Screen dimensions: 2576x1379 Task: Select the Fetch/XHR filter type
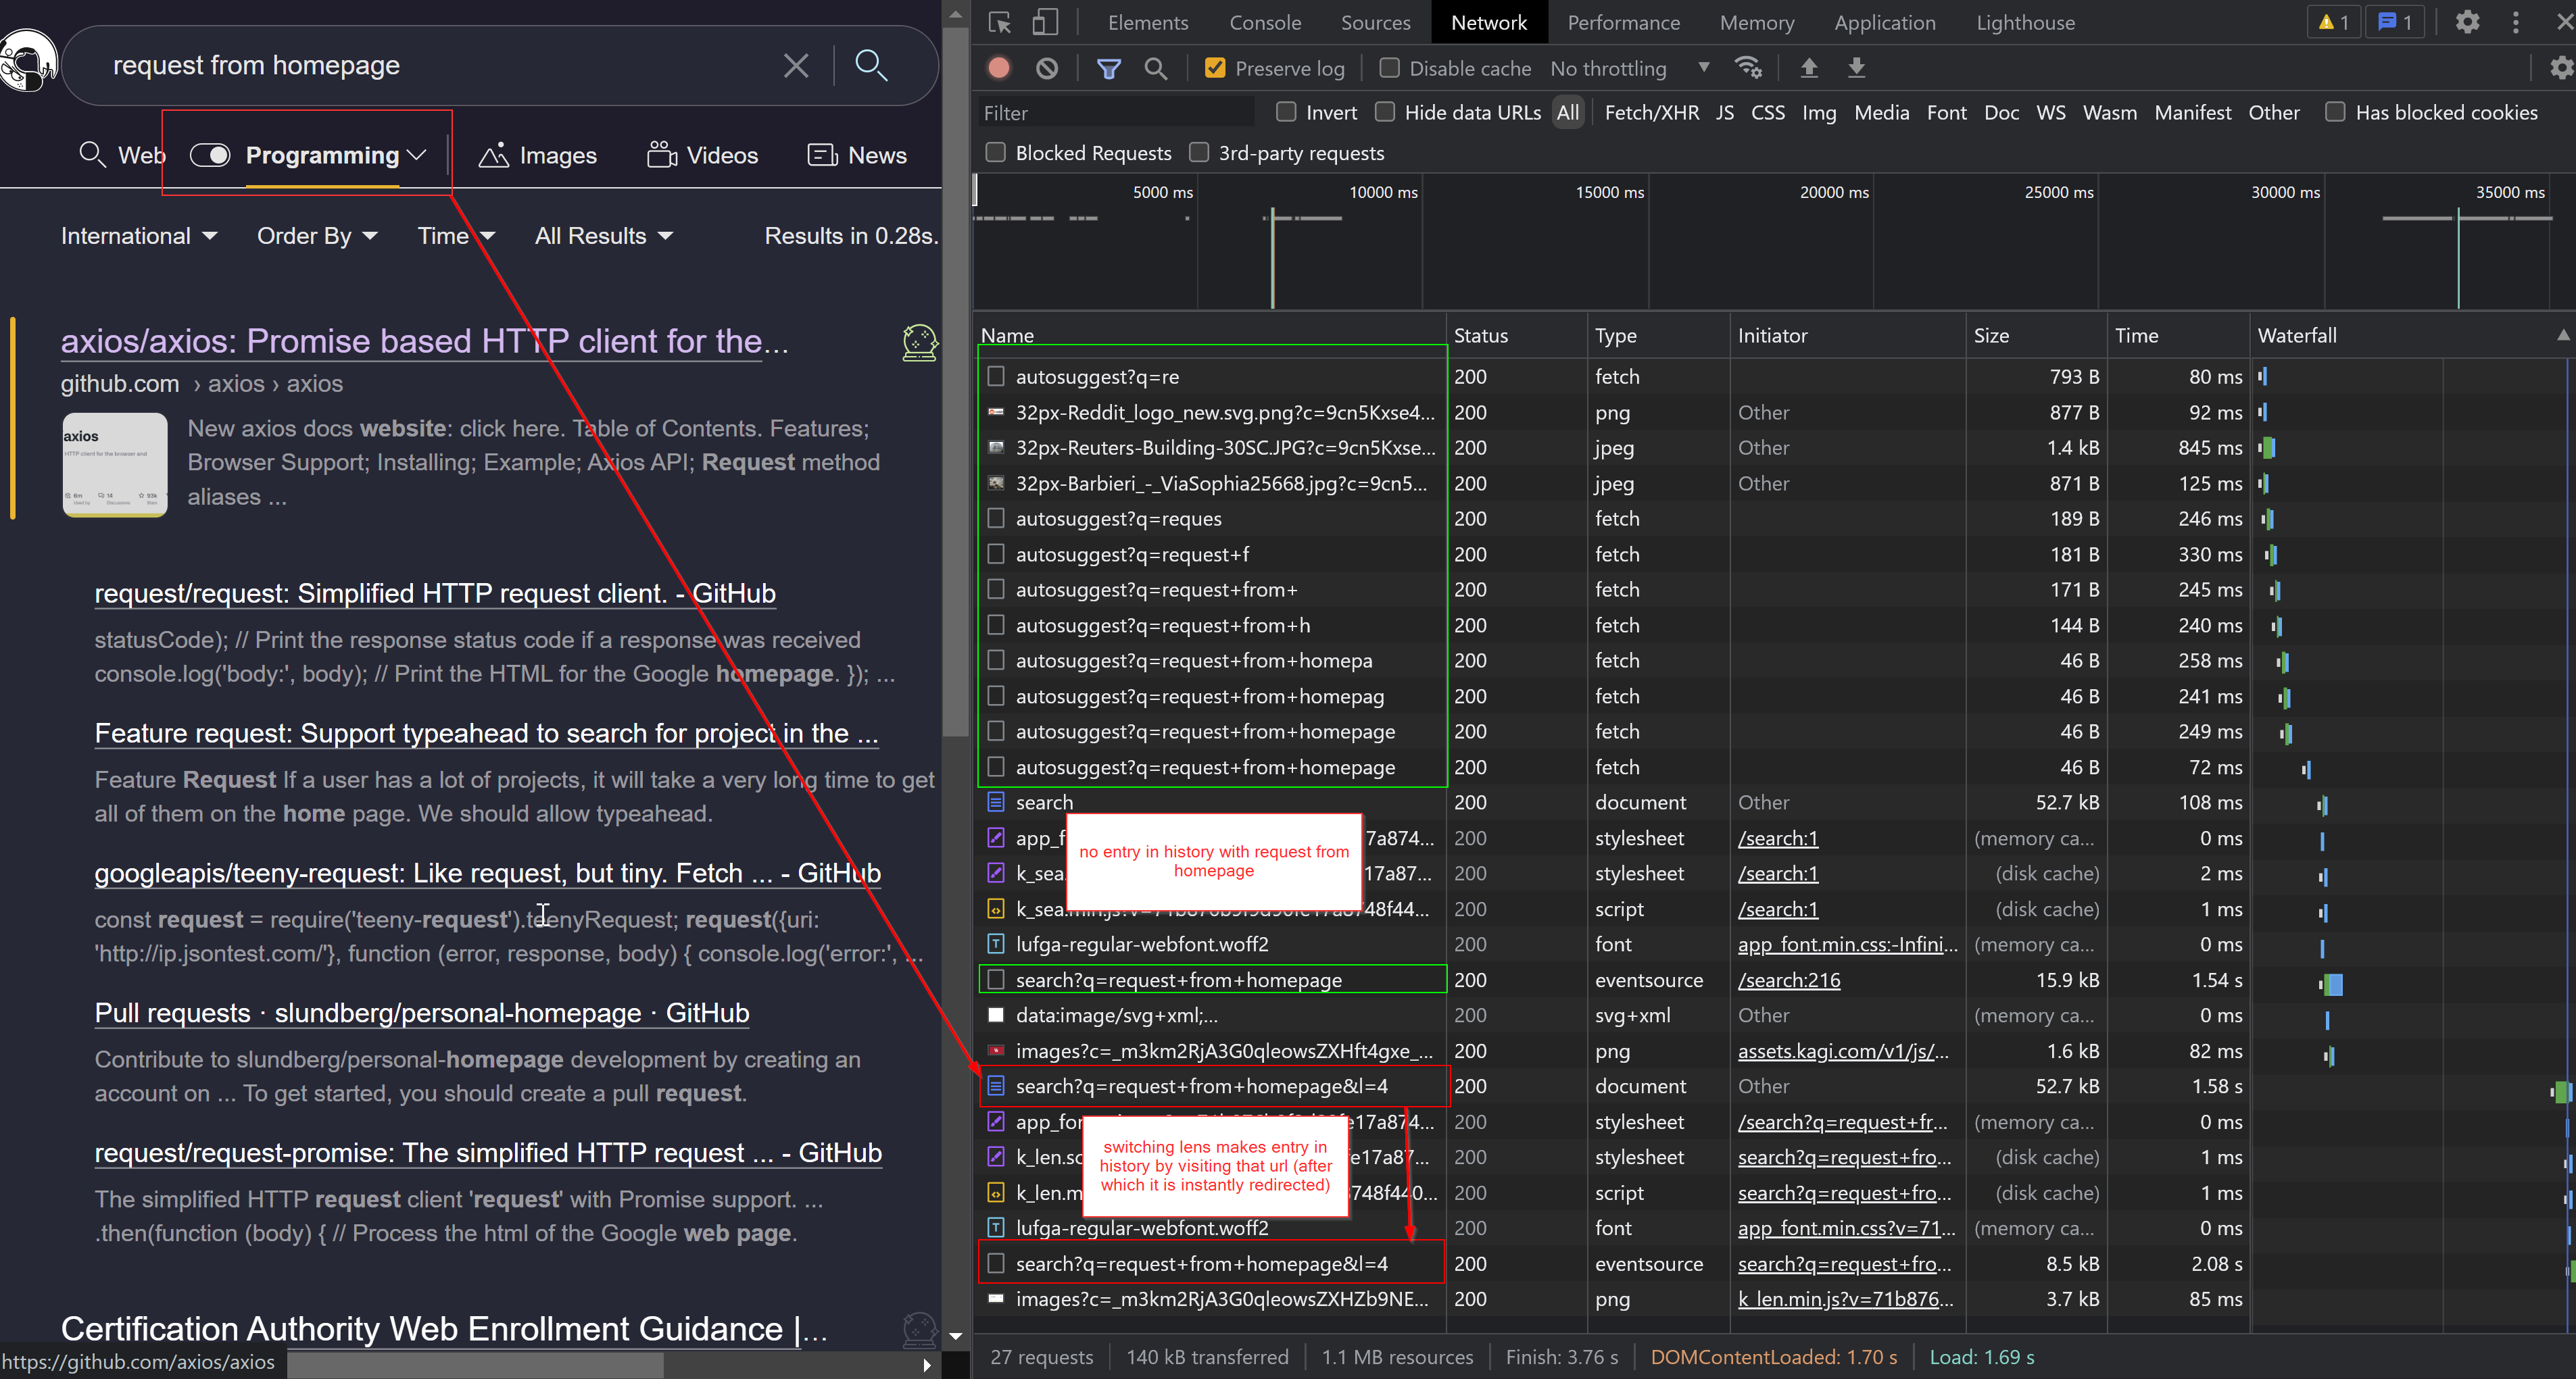1651,113
